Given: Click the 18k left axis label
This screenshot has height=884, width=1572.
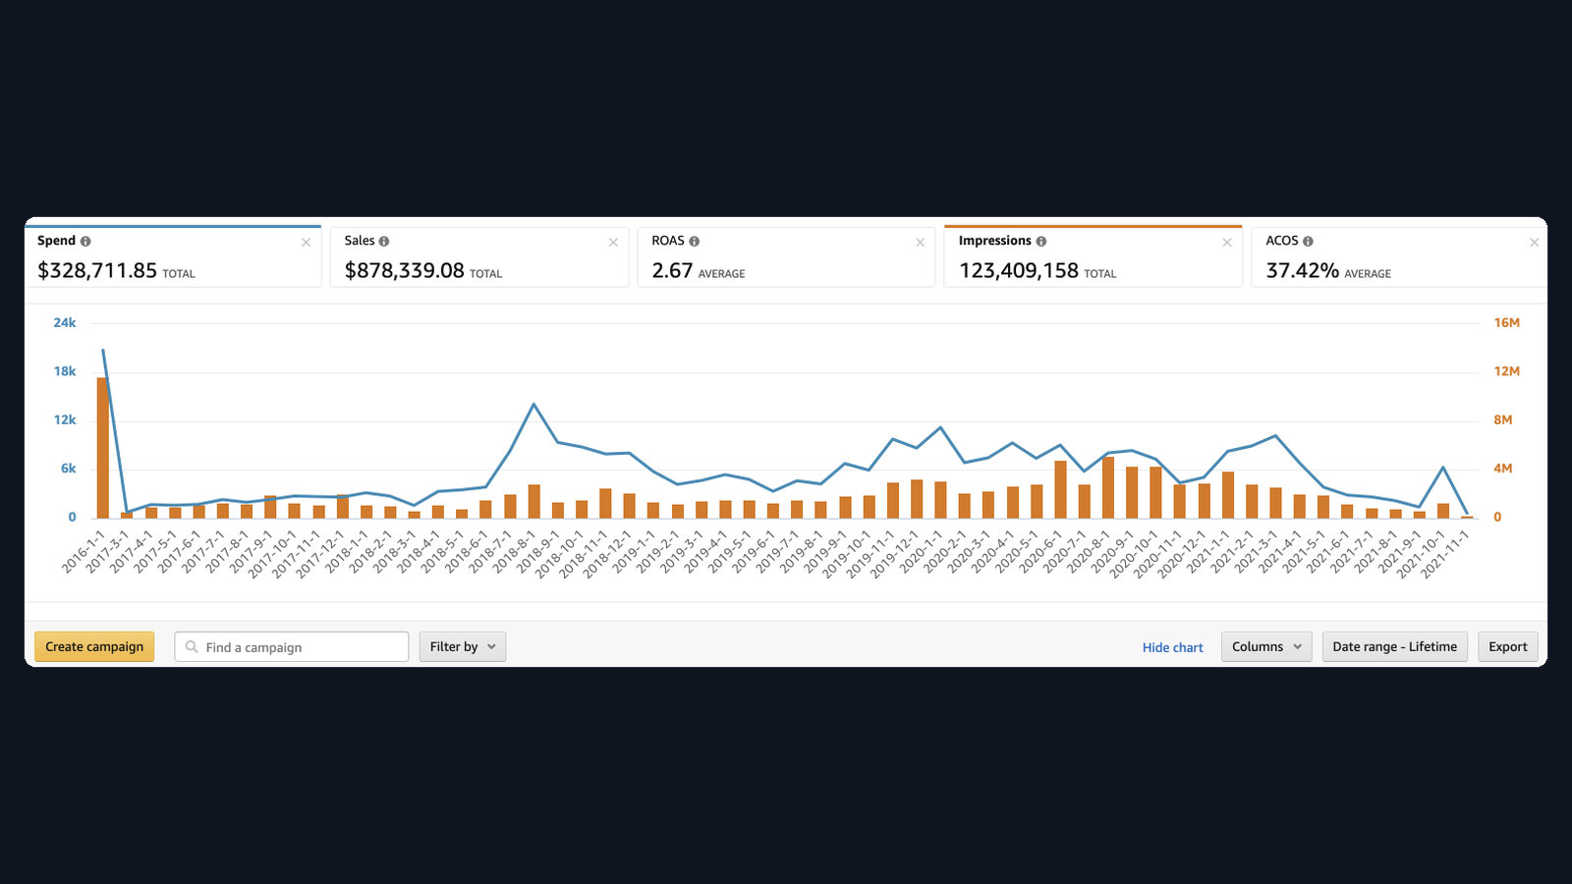Looking at the screenshot, I should (65, 371).
